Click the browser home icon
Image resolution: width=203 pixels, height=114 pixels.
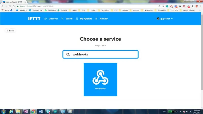[x=14, y=6]
